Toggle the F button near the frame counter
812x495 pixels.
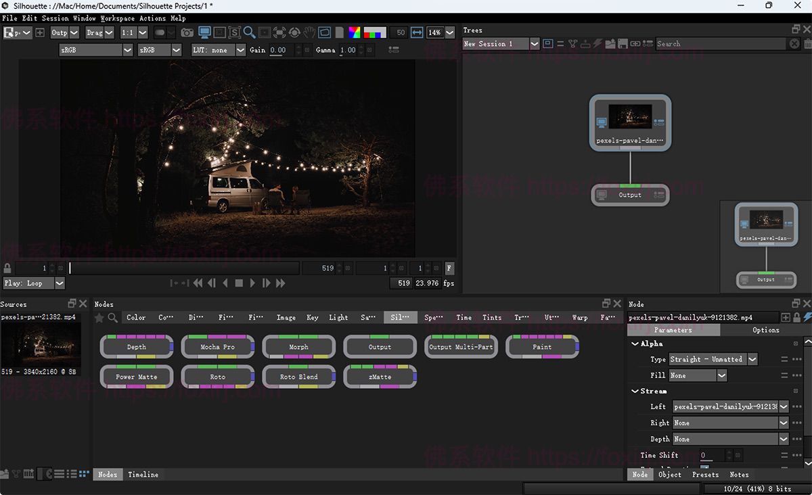pos(449,268)
